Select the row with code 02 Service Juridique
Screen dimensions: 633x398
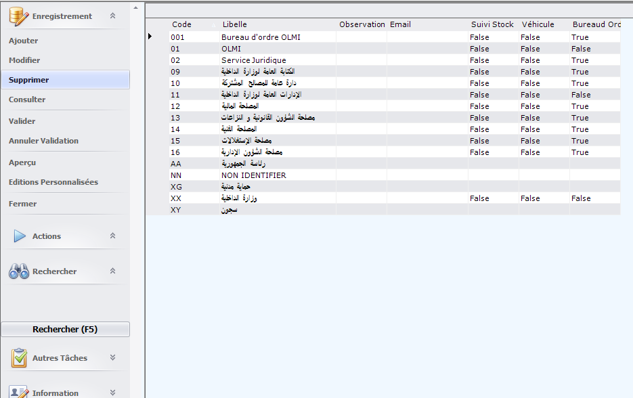[254, 60]
